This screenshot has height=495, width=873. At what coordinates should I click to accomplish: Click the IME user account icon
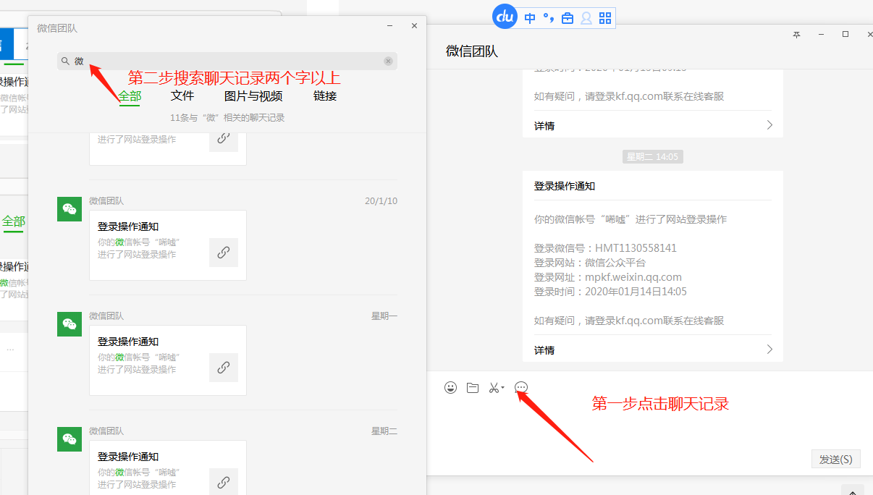586,18
